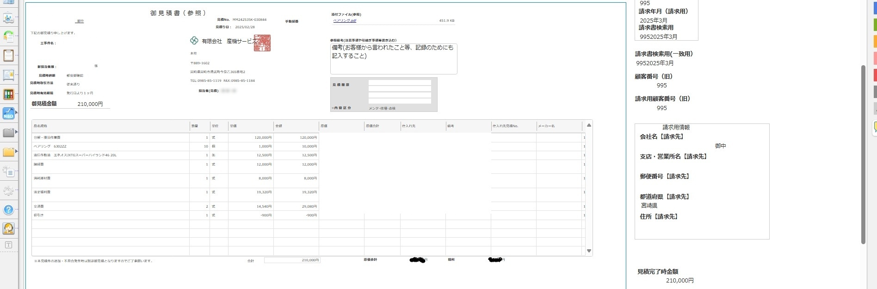
Task: Open the yellow folder icon in sidebar
Action: [x=8, y=152]
